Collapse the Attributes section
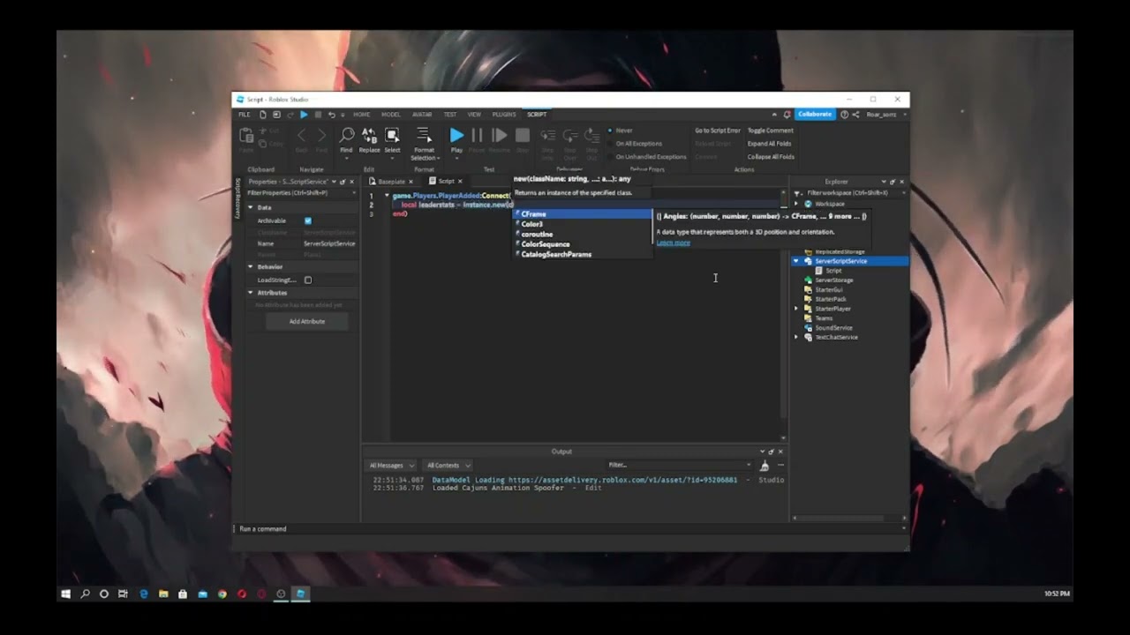 [x=250, y=293]
